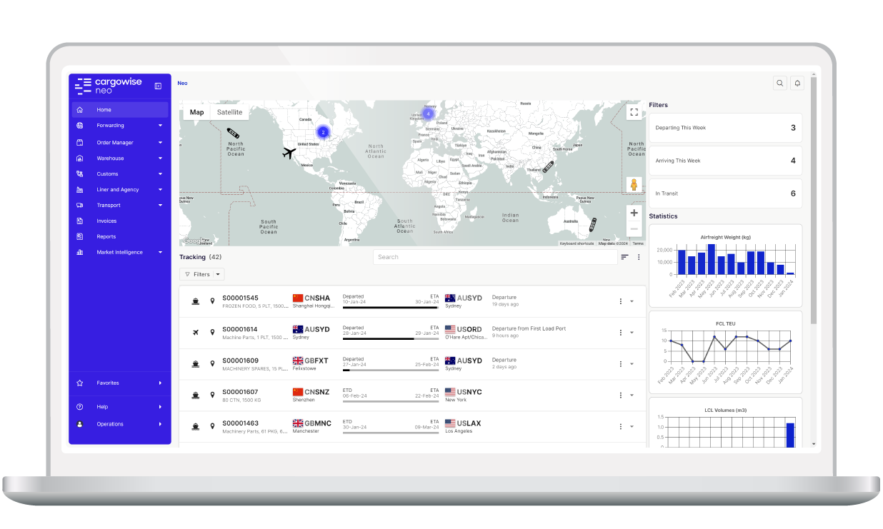Click the progress bar of shipment S00001609
This screenshot has height=529, width=883.
pyautogui.click(x=391, y=371)
